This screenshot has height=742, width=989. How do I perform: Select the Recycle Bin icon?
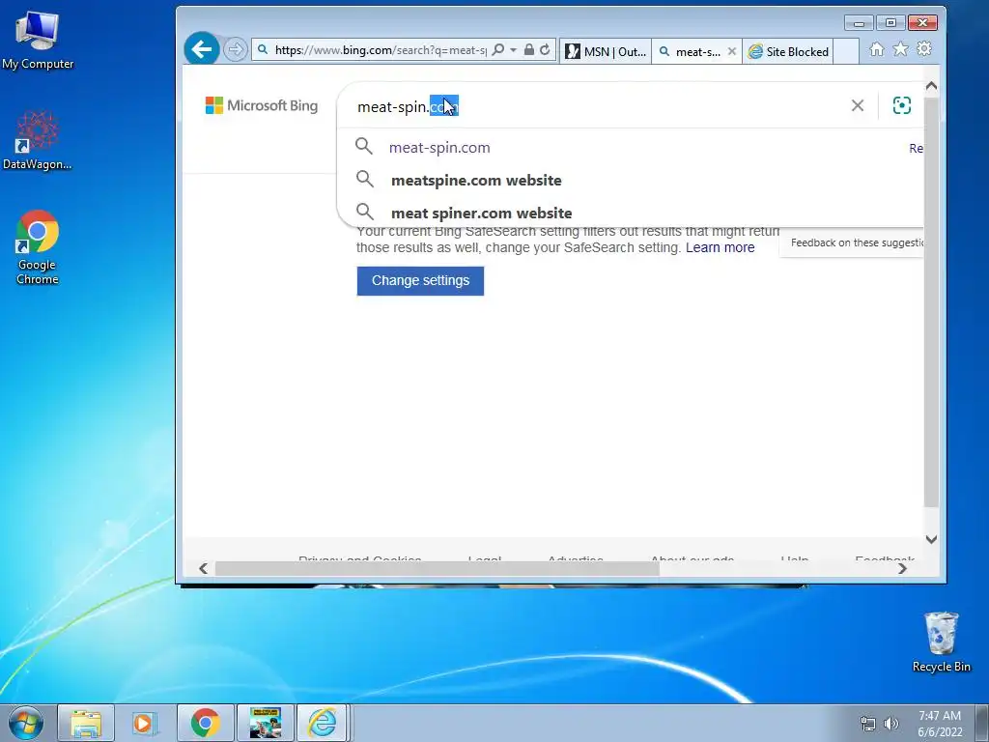coord(941,642)
